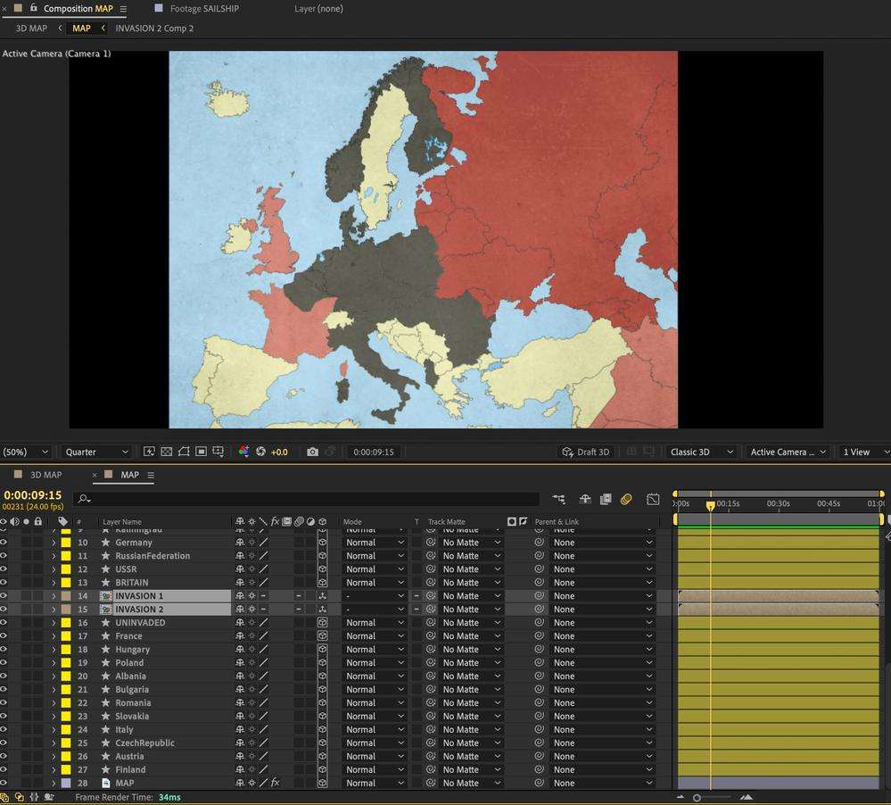Click the yellow label swatch for Italy
The width and height of the screenshot is (891, 805).
coord(66,730)
